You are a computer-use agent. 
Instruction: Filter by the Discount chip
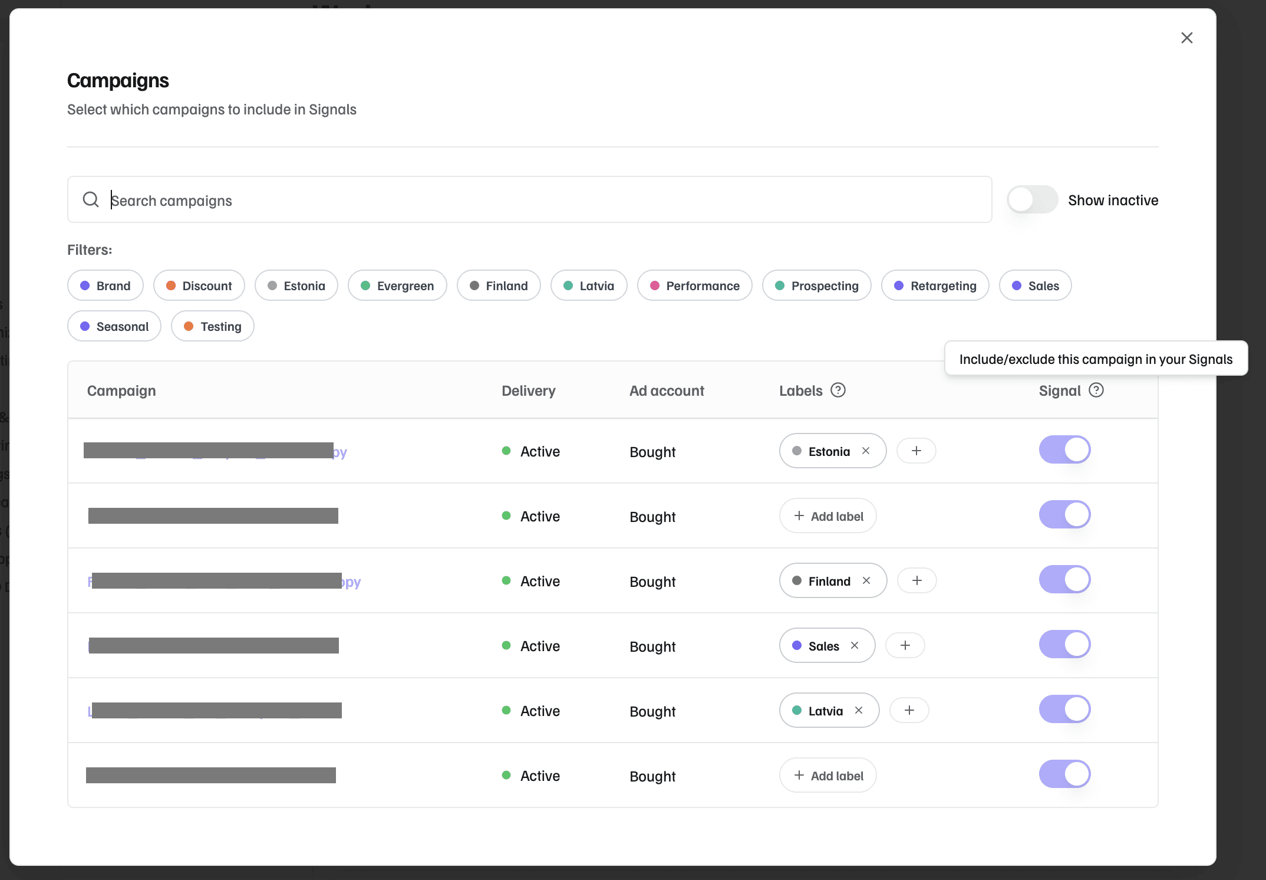point(199,286)
